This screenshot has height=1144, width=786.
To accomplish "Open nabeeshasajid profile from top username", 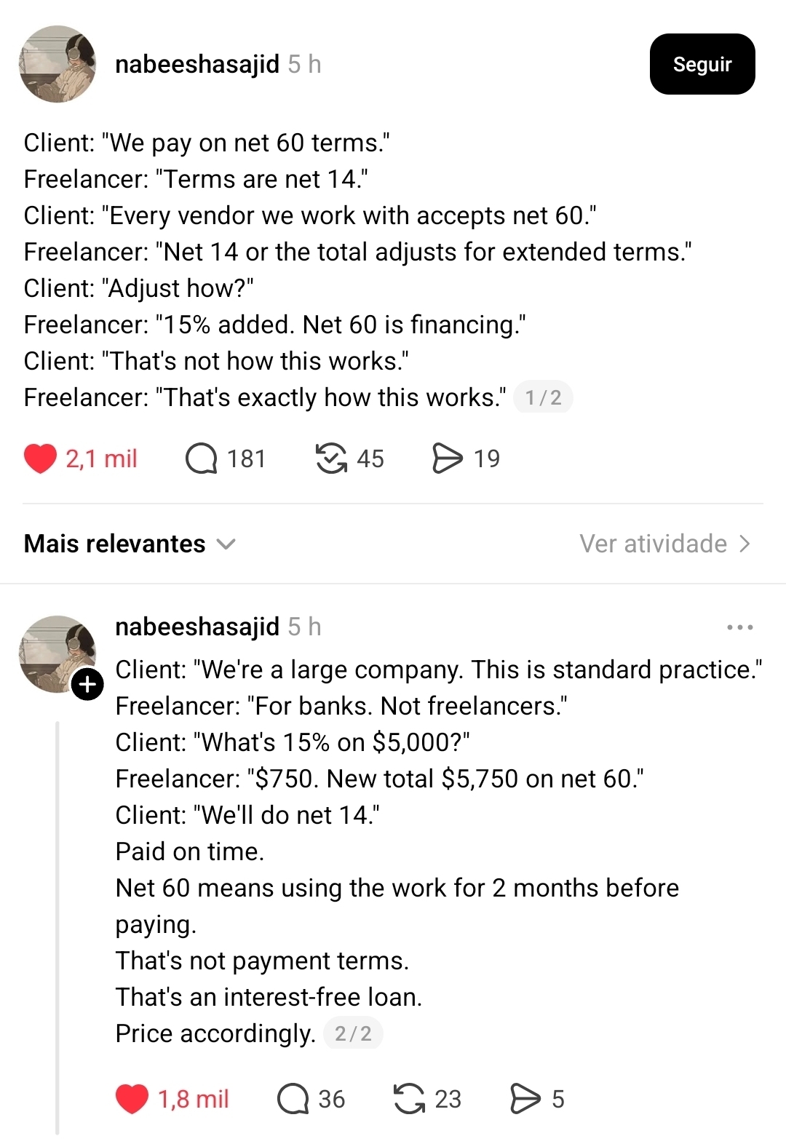I will coord(197,64).
